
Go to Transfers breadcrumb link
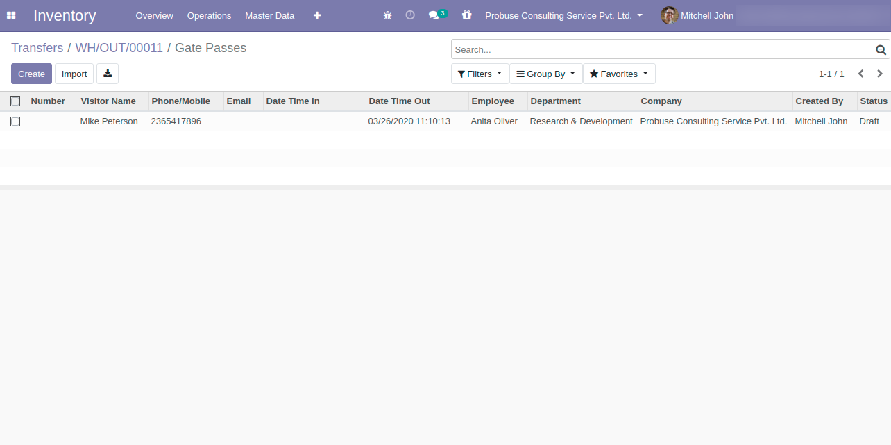pyautogui.click(x=37, y=48)
